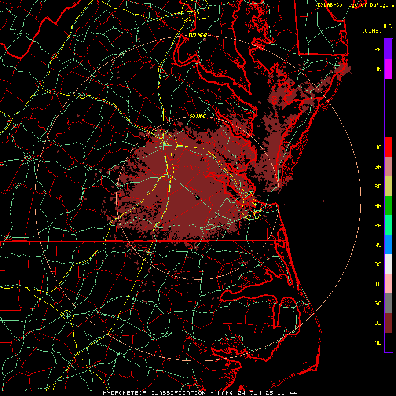The width and height of the screenshot is (396, 396).
Task: Click the GR legend label
Action: [378, 167]
